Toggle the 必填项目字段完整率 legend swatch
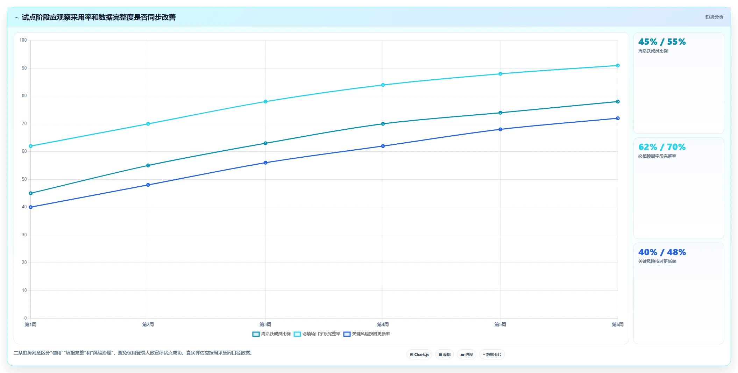Image resolution: width=738 pixels, height=373 pixels. (297, 334)
